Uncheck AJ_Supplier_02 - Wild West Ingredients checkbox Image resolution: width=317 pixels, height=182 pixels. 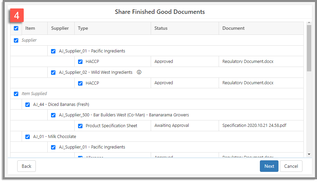(53, 72)
